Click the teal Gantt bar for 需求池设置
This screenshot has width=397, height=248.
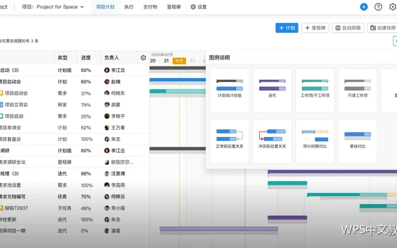(x=287, y=183)
